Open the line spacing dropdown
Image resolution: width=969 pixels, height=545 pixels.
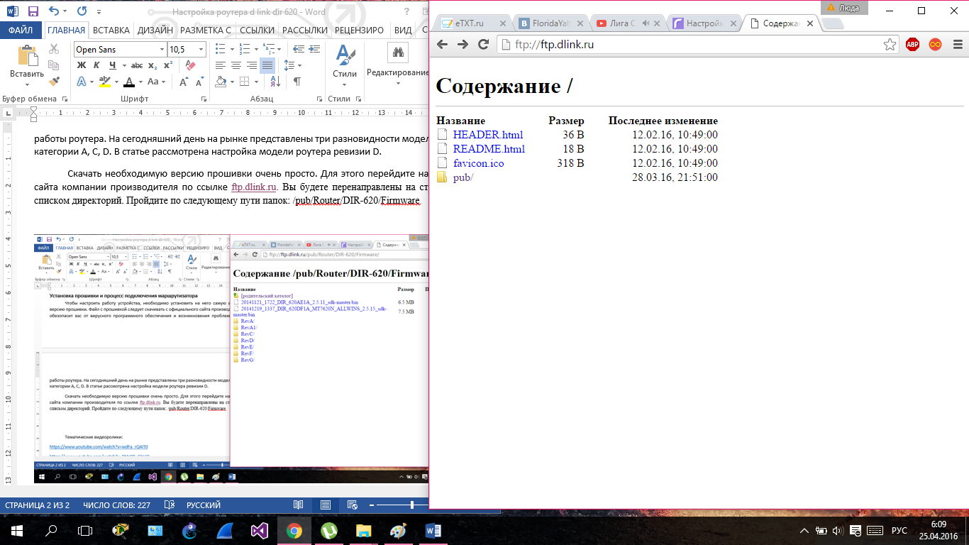pyautogui.click(x=292, y=65)
